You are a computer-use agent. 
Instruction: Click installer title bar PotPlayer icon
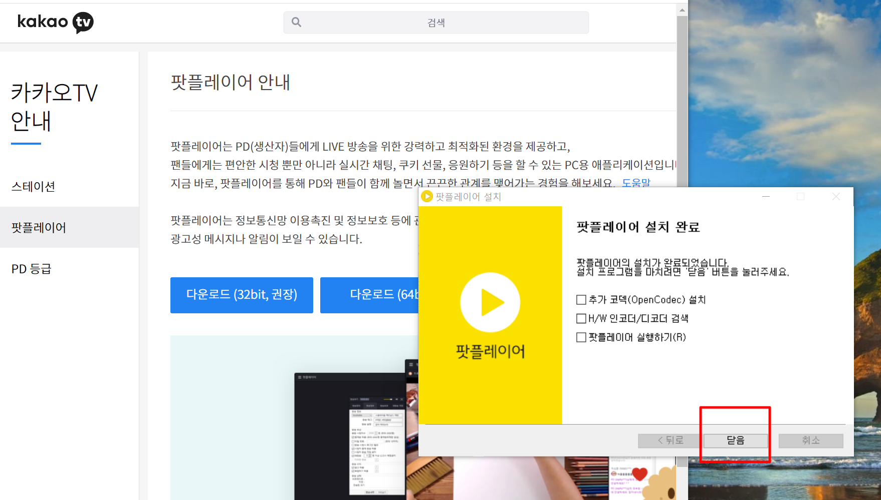tap(427, 196)
